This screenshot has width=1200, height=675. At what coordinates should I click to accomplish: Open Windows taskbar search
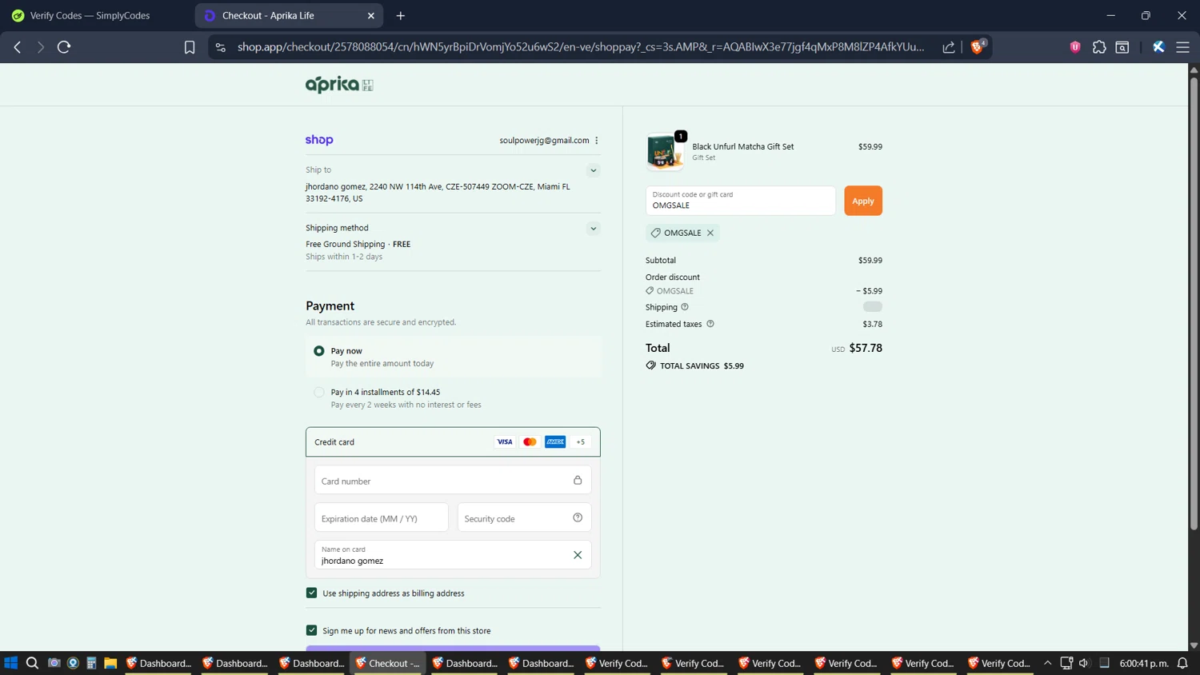click(x=32, y=663)
